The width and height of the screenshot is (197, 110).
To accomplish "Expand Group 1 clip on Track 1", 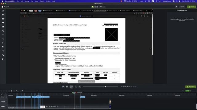I will click(x=9, y=108).
